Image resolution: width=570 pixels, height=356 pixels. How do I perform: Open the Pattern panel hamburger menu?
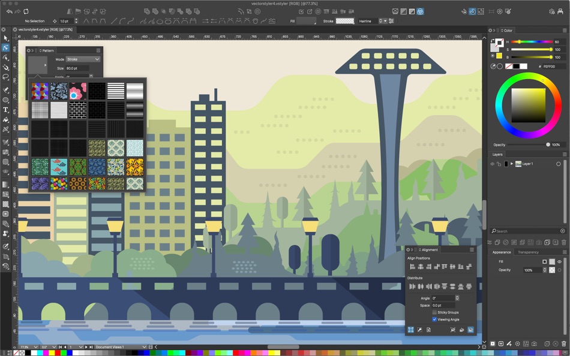98,51
